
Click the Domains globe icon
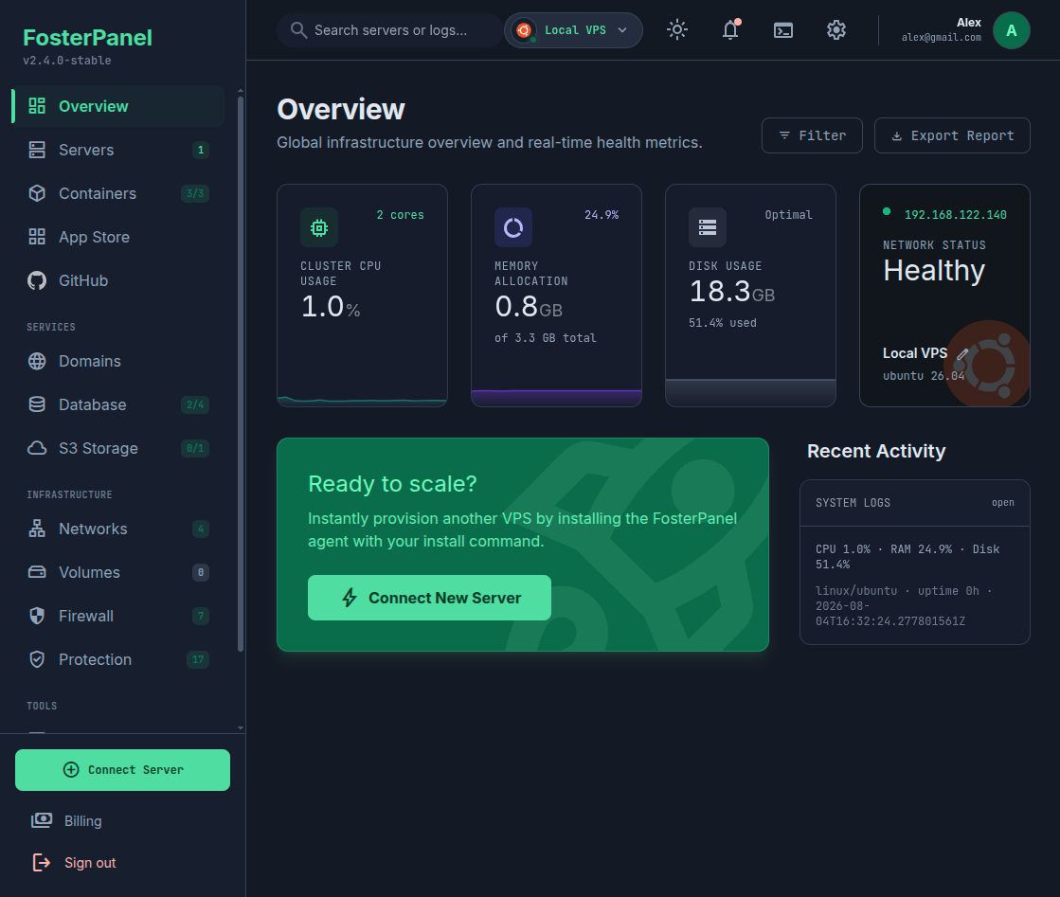click(x=37, y=361)
